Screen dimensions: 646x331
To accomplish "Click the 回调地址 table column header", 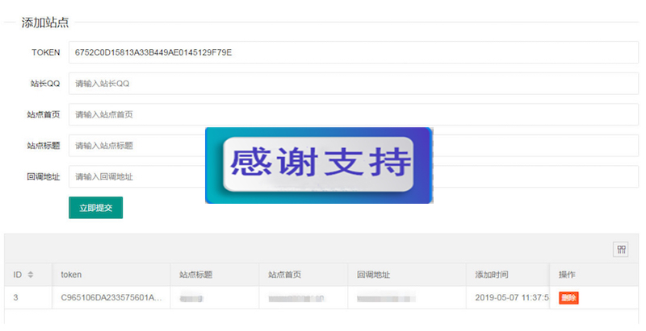I will click(373, 275).
